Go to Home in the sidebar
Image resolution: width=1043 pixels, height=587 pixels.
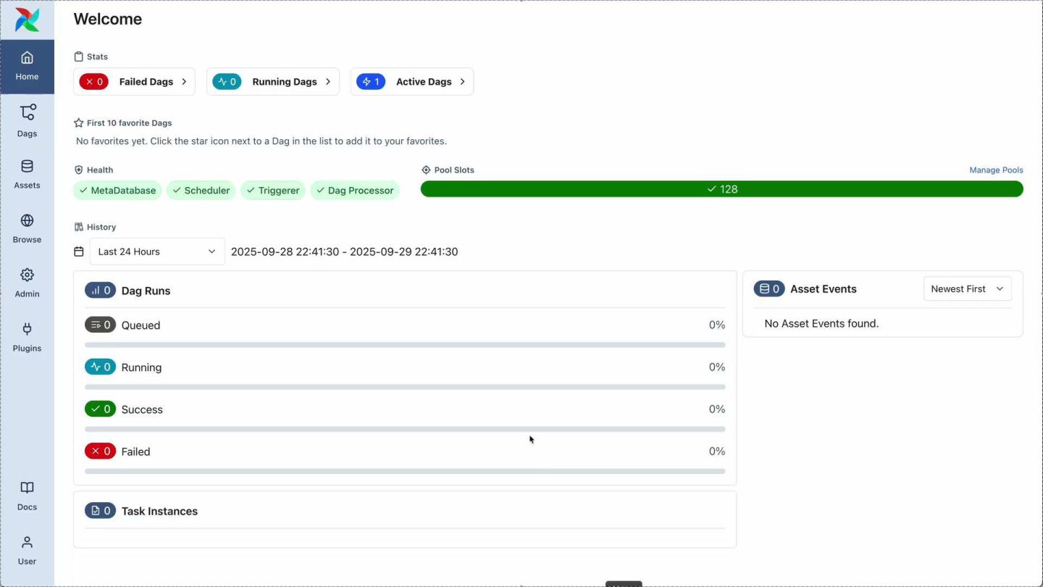[27, 67]
